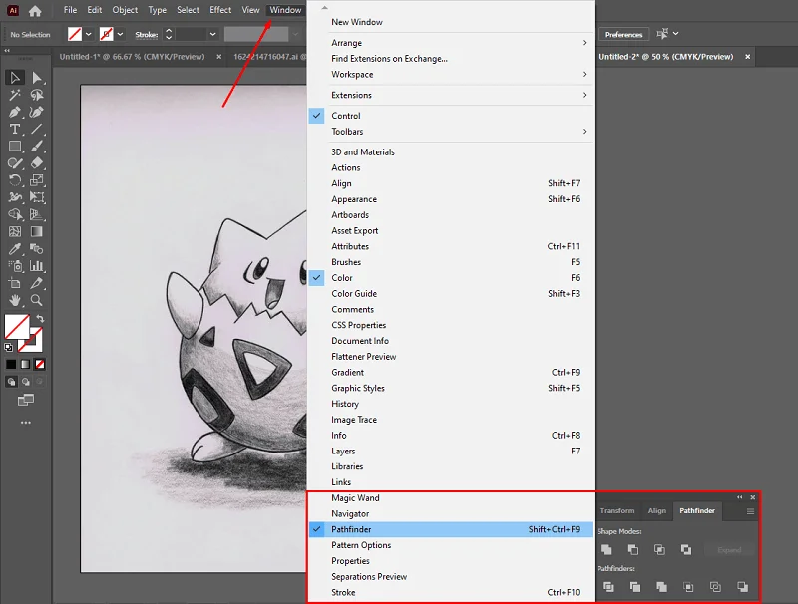Swap fill and stroke colors
The height and width of the screenshot is (604, 798).
[40, 319]
